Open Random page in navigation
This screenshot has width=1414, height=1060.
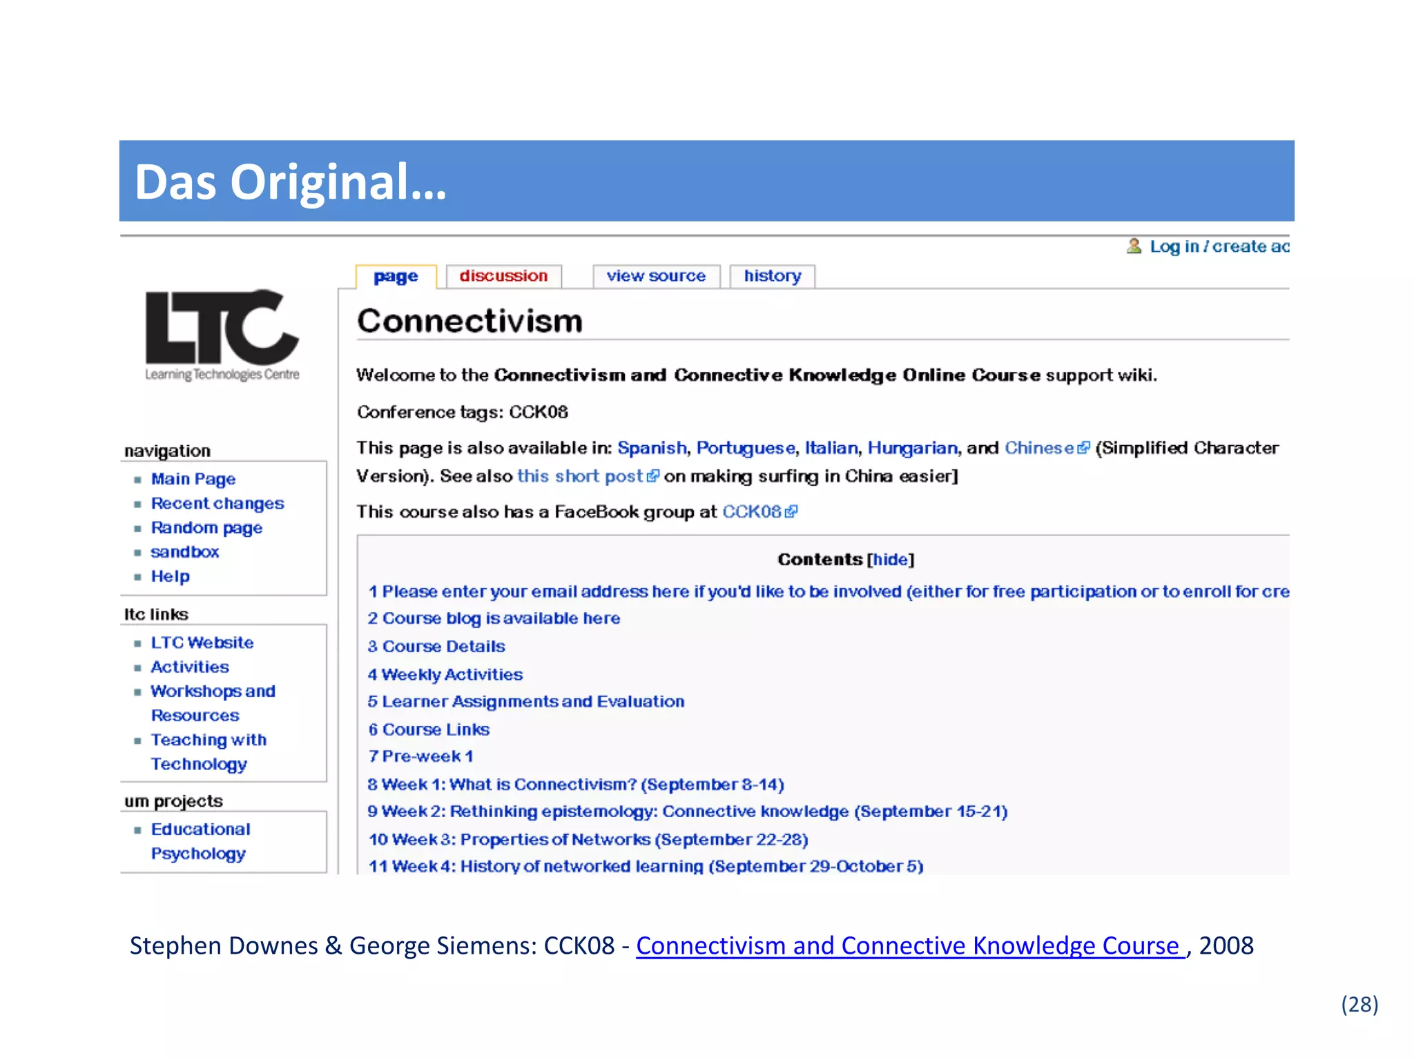206,528
